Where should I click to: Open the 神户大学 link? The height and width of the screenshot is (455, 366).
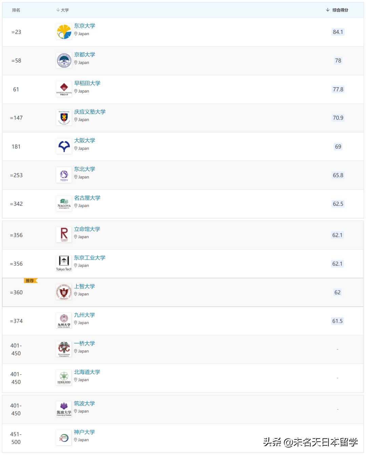click(x=84, y=432)
